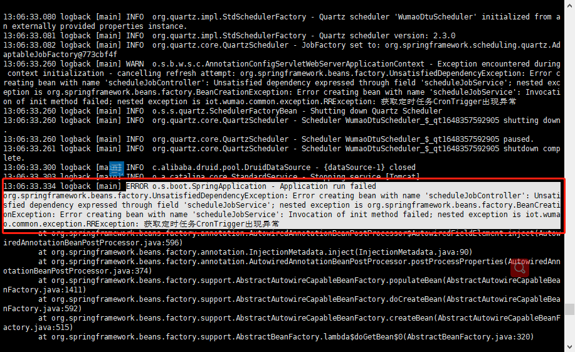This screenshot has width=575, height=352.
Task: Click 'aptableJobFactory@773cbf4f' text
Action: pos(60,55)
